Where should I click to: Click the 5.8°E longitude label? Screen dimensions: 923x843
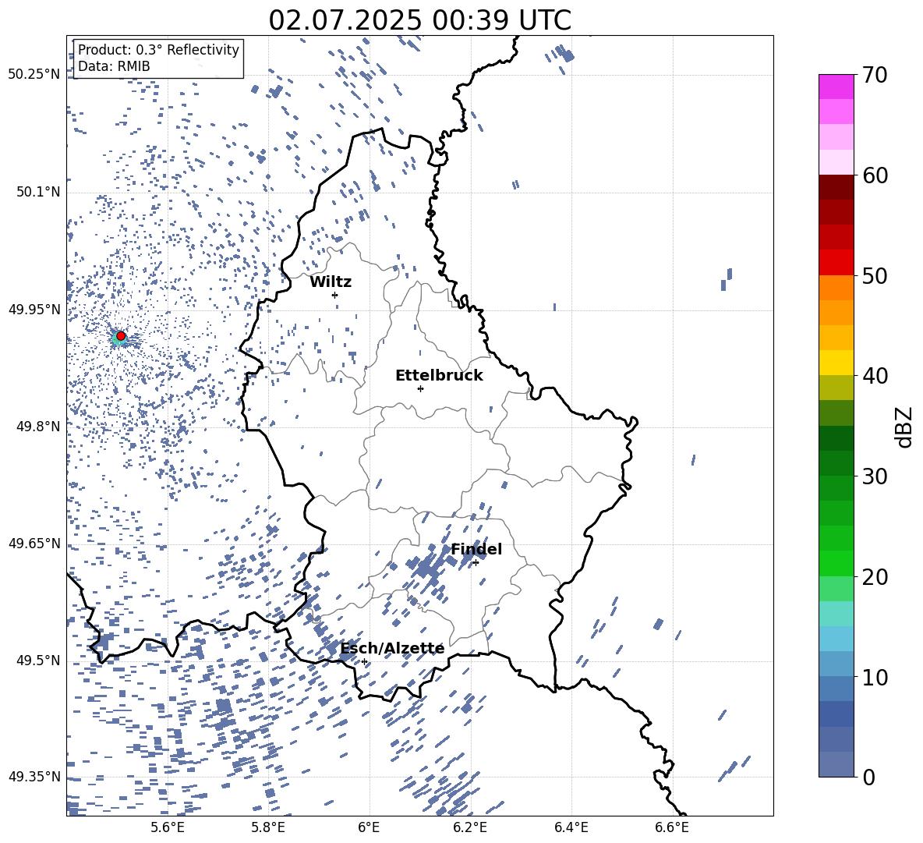pos(268,827)
